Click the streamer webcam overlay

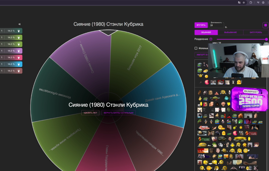[239, 60]
